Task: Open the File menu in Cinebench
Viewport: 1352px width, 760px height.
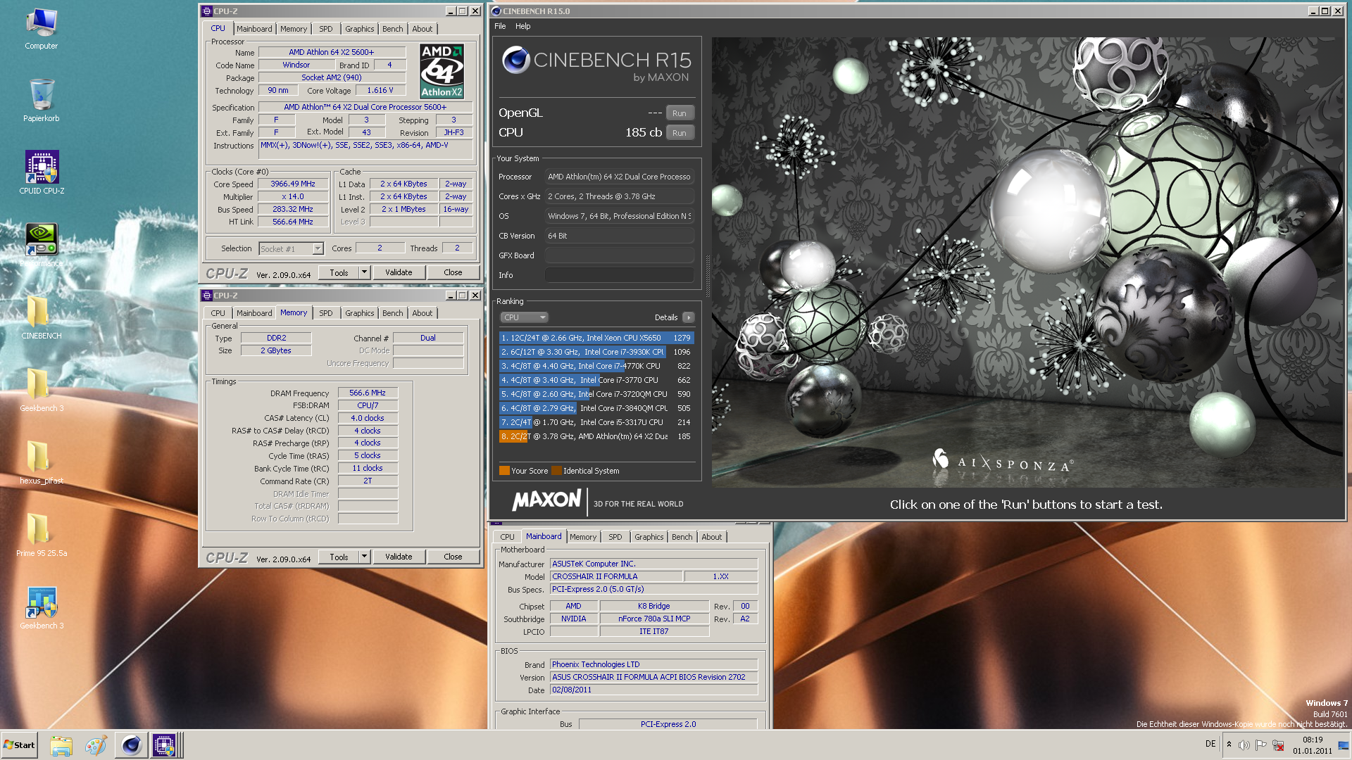Action: click(x=500, y=26)
